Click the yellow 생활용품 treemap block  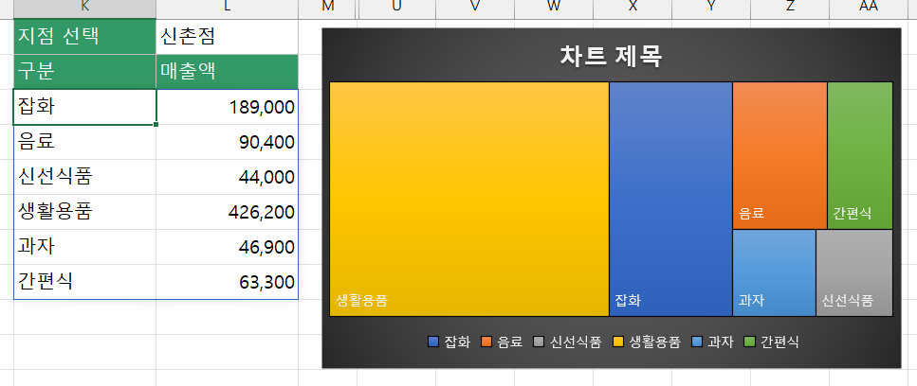469,199
